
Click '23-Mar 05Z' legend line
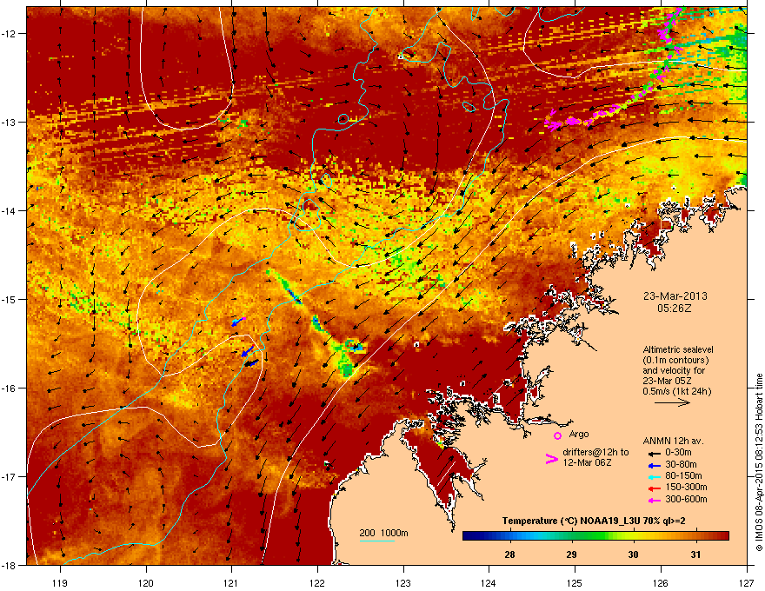pyautogui.click(x=667, y=381)
